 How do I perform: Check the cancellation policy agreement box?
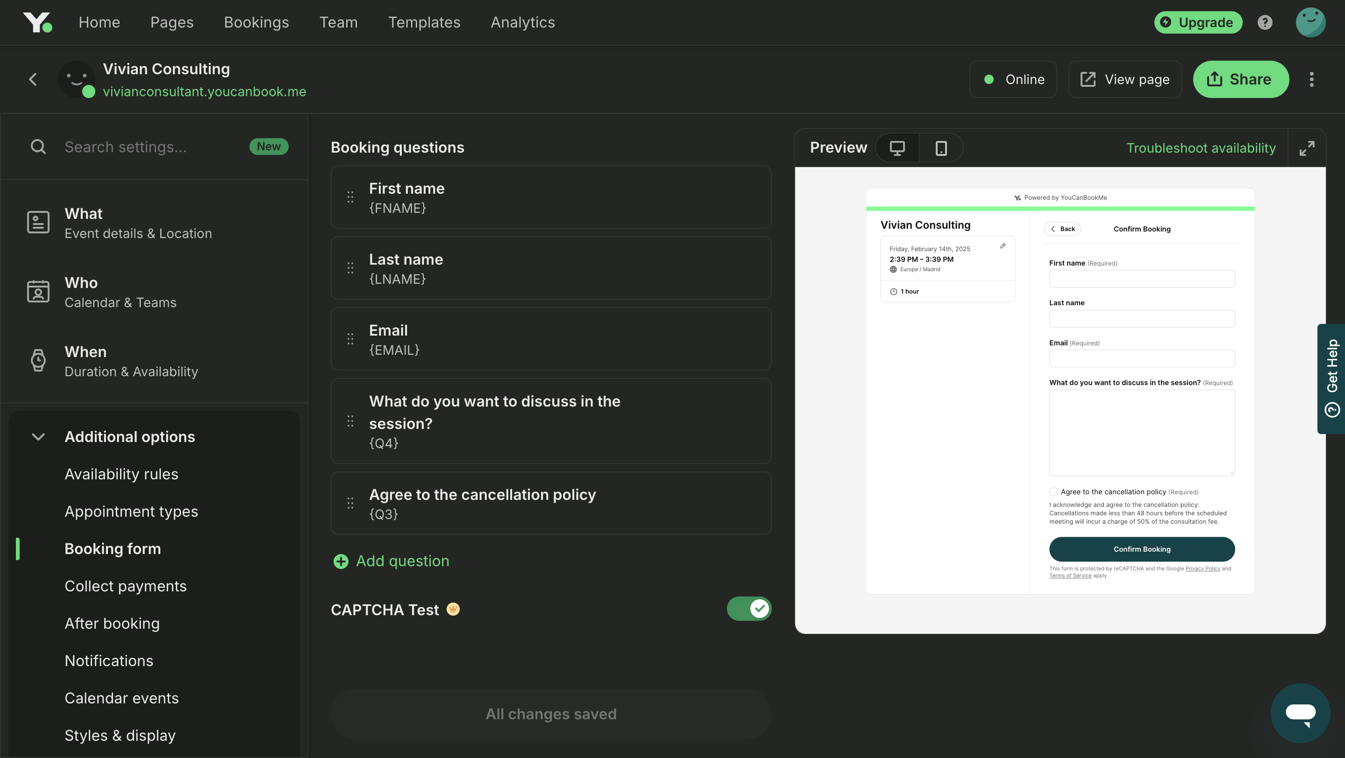(1053, 491)
